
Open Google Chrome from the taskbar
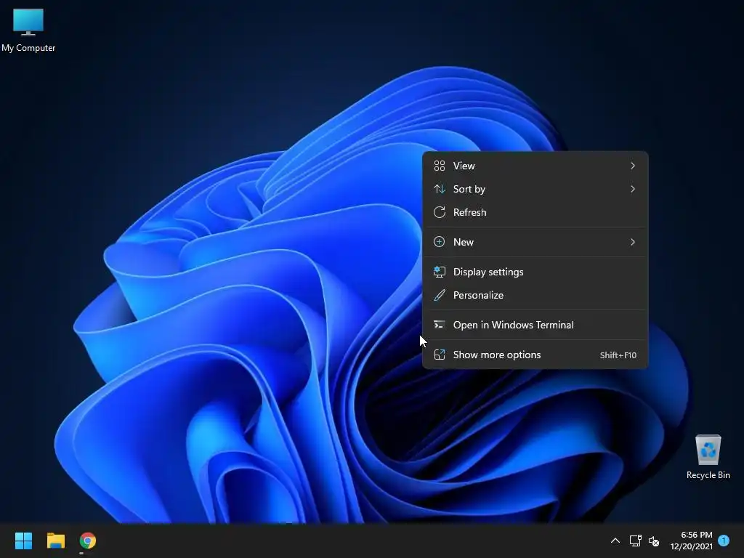click(x=88, y=541)
